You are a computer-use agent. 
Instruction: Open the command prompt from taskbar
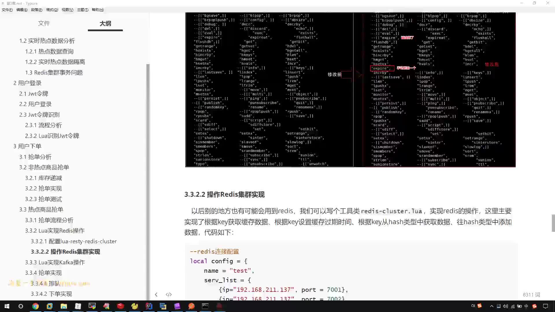point(205,306)
